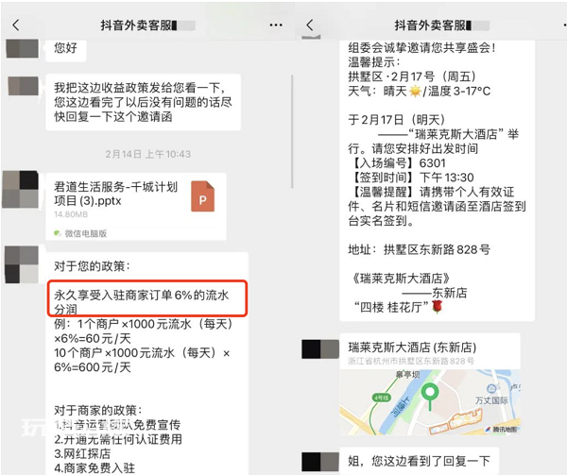Open the map thumbnail preview
Viewport: 567px width, 475px height.
pyautogui.click(x=430, y=402)
